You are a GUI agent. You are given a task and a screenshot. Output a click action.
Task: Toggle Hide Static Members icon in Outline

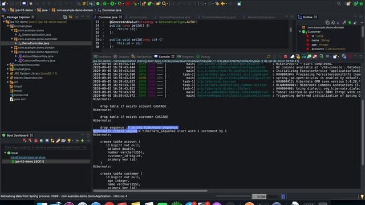pyautogui.click(x=344, y=23)
